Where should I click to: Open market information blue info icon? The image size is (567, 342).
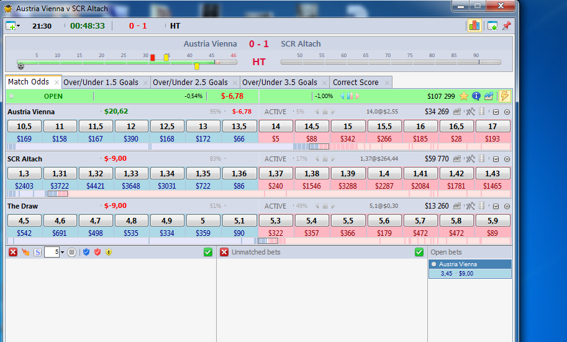(476, 96)
